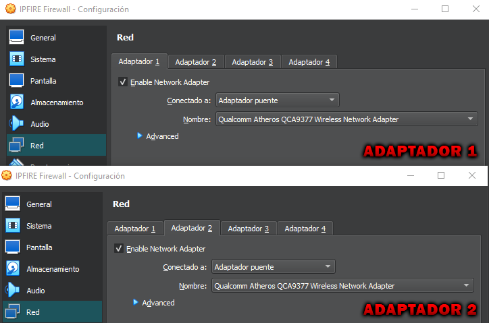Toggle Enable Network Adapter checkbox in top window
The image size is (489, 323).
pos(123,82)
